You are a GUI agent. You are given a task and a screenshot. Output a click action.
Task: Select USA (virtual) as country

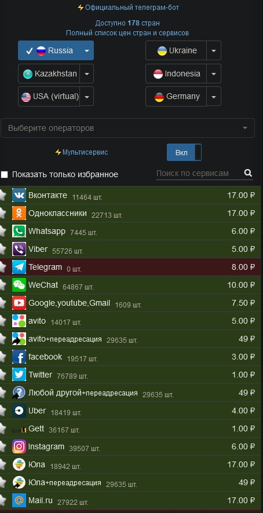(49, 97)
